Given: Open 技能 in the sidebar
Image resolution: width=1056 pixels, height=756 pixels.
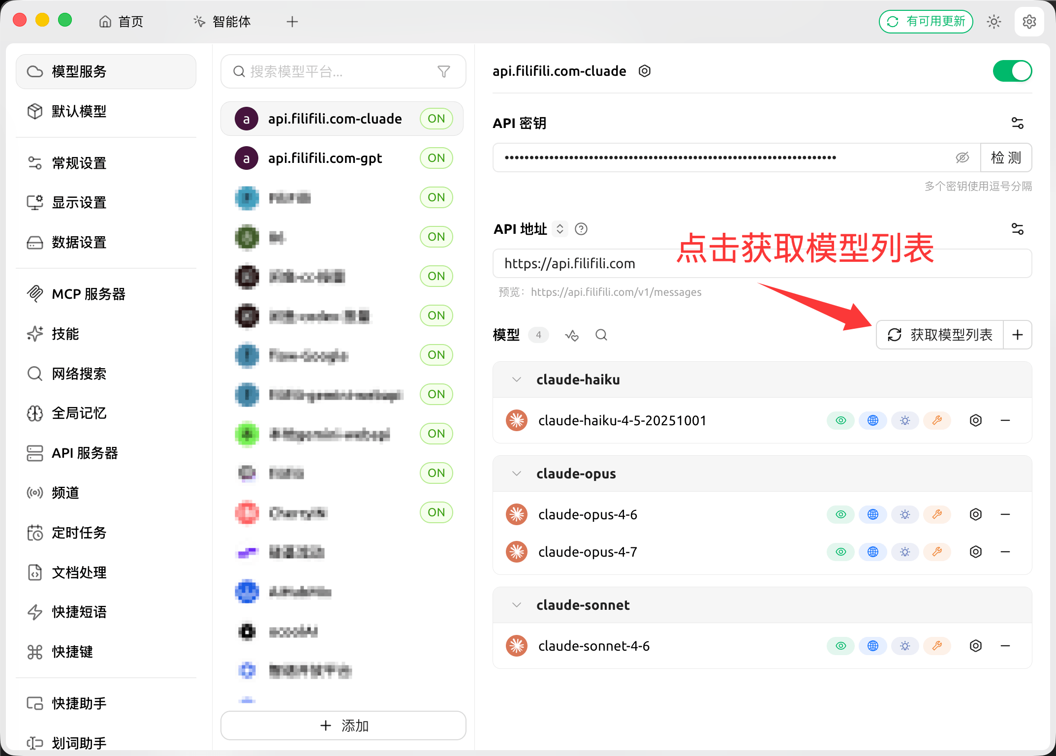Looking at the screenshot, I should pos(106,334).
